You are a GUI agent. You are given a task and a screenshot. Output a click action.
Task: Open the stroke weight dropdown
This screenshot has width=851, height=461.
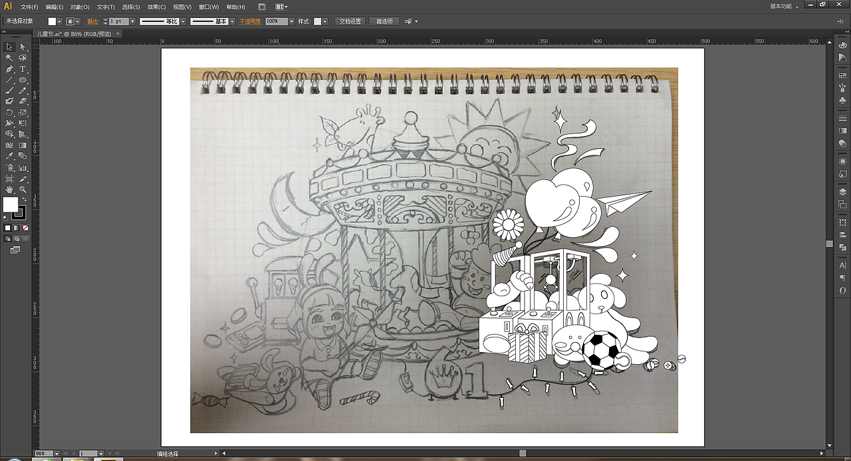132,21
